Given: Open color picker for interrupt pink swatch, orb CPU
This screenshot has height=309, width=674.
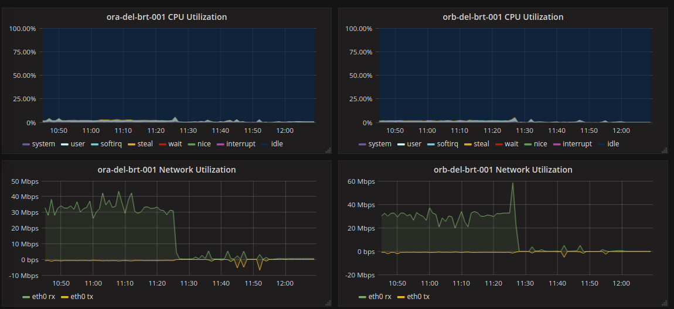Looking at the screenshot, I should (x=557, y=144).
